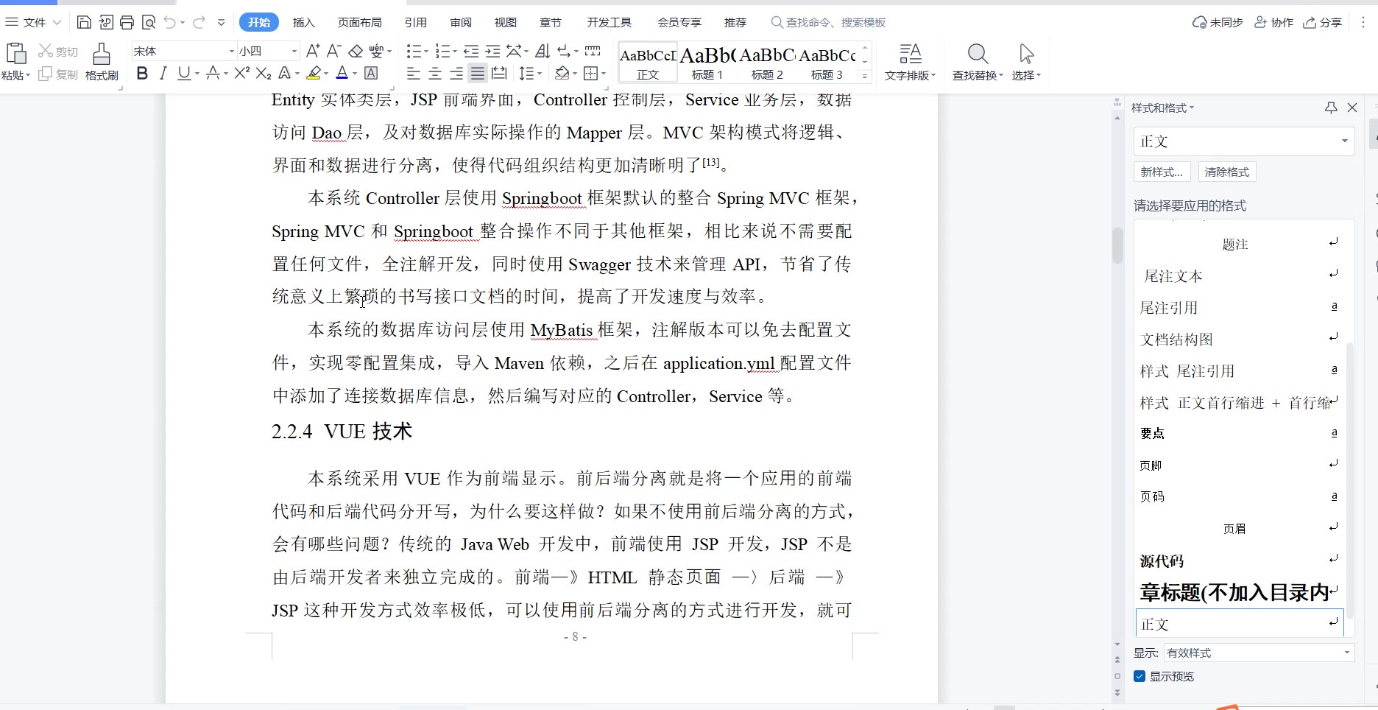Viewport: 1378px width, 710px height.
Task: Click the Redo arrow icon
Action: [x=199, y=22]
